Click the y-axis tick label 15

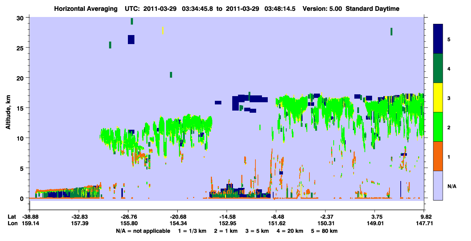pyautogui.click(x=21, y=108)
